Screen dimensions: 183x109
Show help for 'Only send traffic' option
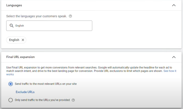click(x=73, y=100)
